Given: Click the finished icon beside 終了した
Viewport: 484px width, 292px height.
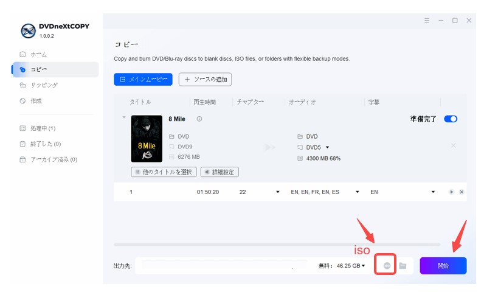Looking at the screenshot, I should pyautogui.click(x=22, y=144).
